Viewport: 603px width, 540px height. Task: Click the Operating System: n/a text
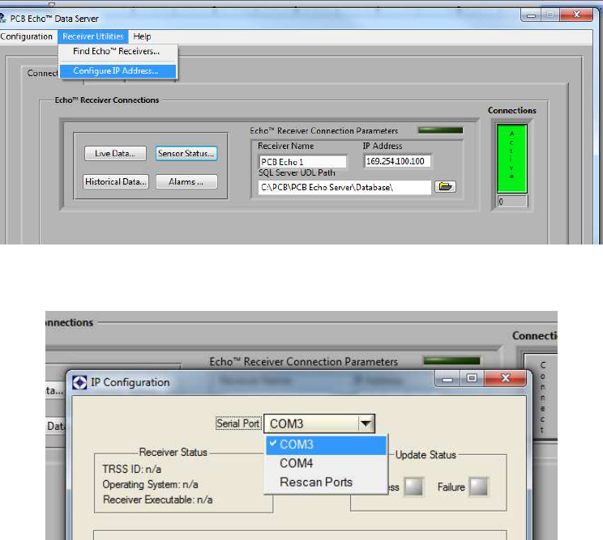tap(150, 485)
